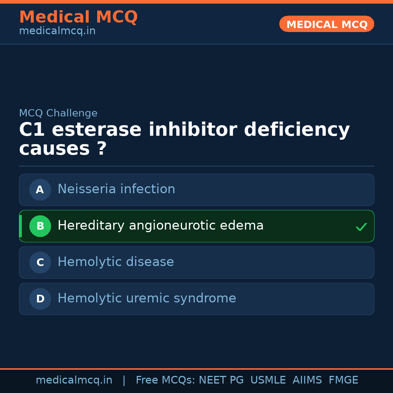
Task: Choose Hereditary angioneurotic edema option
Action: 160,226
